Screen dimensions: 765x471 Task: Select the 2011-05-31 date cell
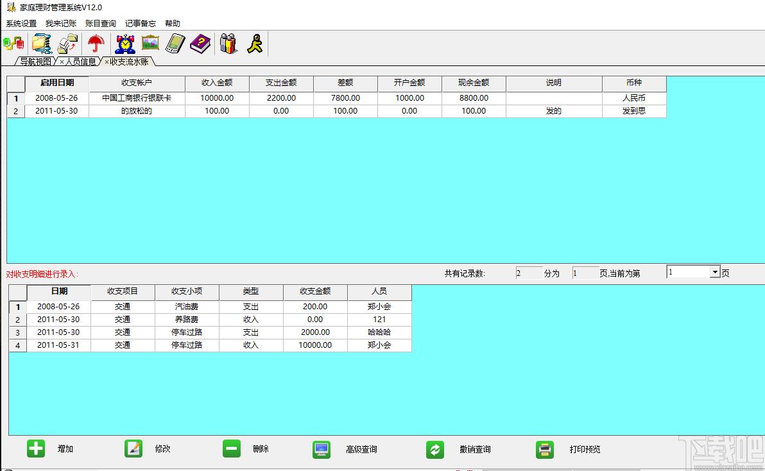(58, 345)
